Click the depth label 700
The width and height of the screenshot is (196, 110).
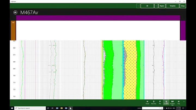click(14, 76)
